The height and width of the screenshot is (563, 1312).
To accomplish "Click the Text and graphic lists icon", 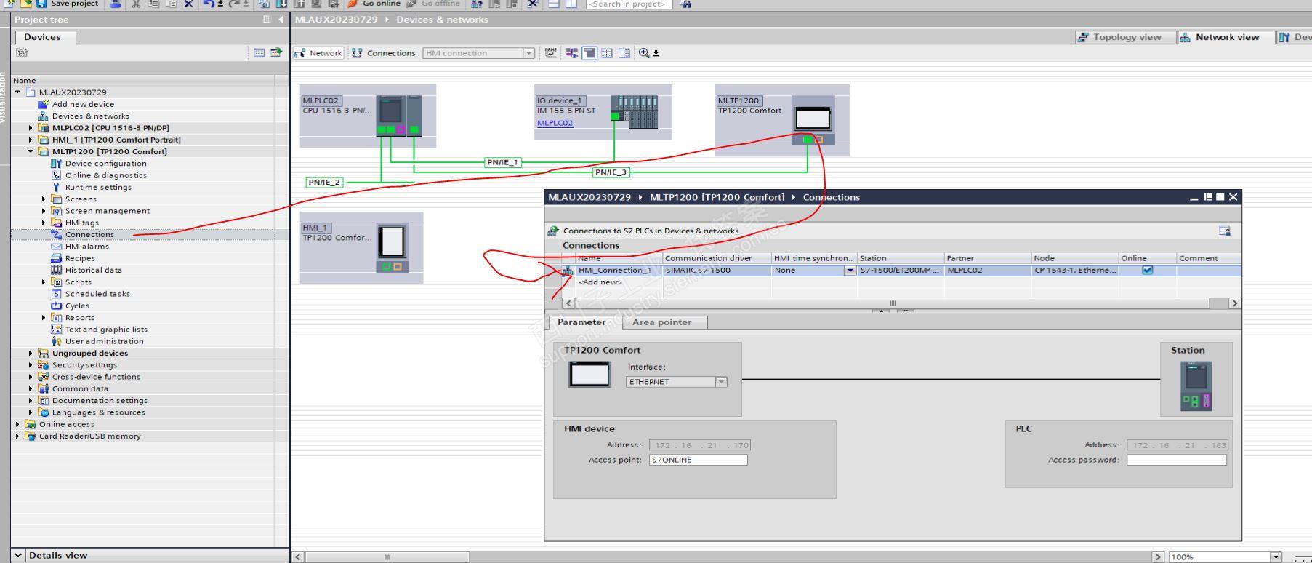I will tap(56, 330).
